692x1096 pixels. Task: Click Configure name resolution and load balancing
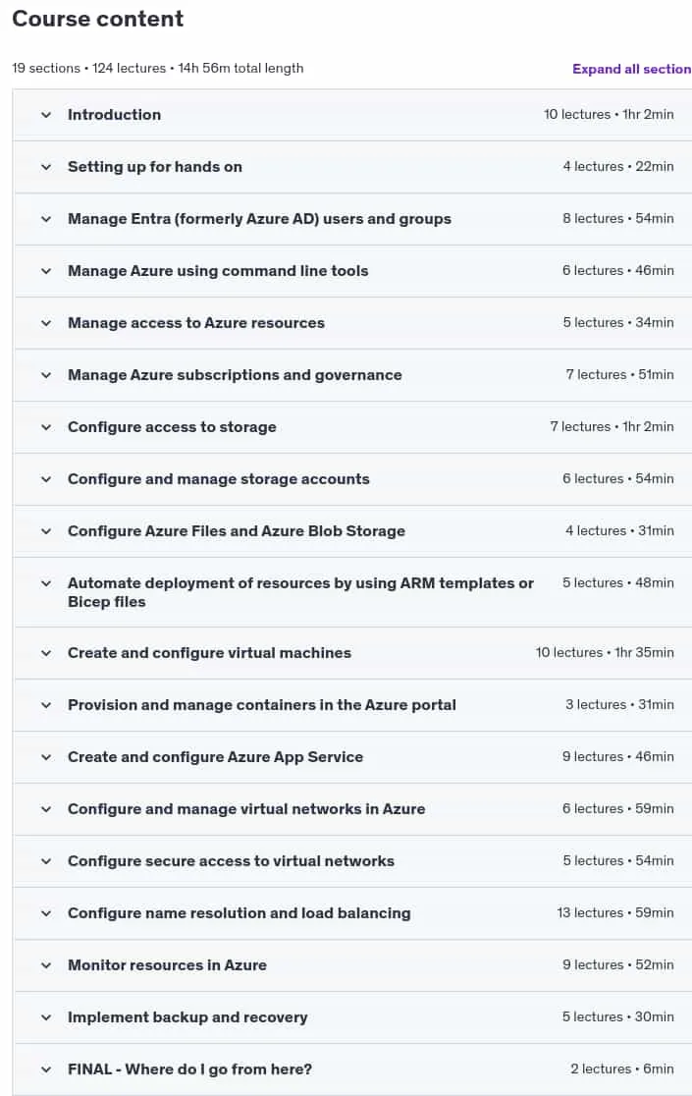pyautogui.click(x=240, y=913)
